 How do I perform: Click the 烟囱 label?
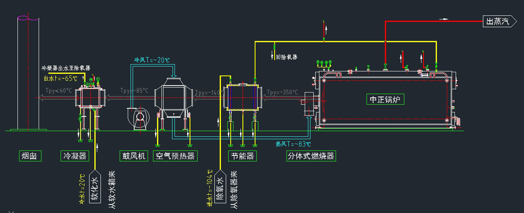[30, 156]
